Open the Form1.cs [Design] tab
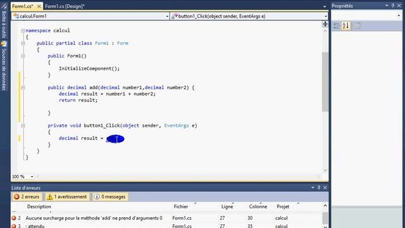 point(65,6)
